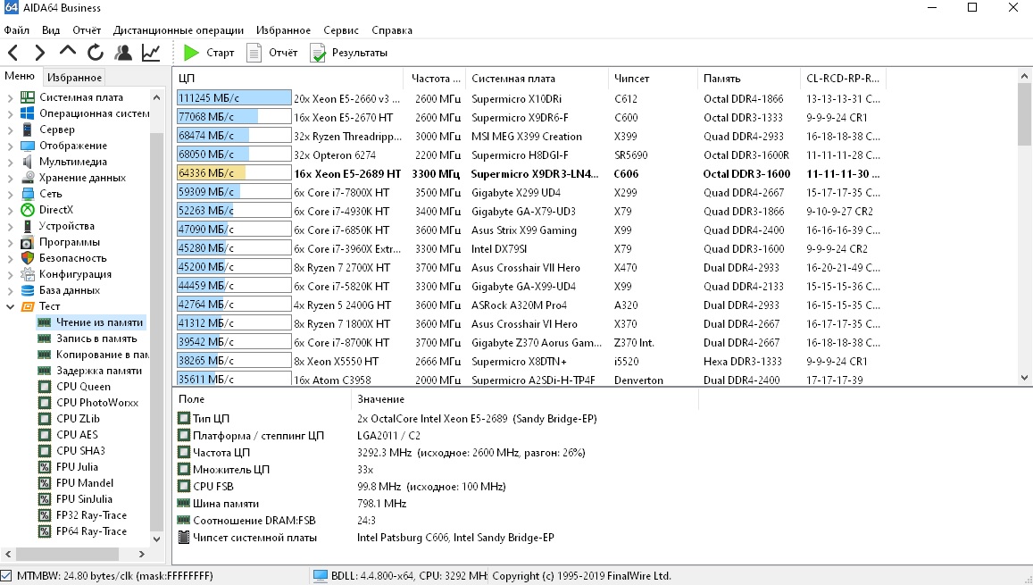Select the FPU Julia benchmark
This screenshot has height=585, width=1033.
click(x=77, y=467)
